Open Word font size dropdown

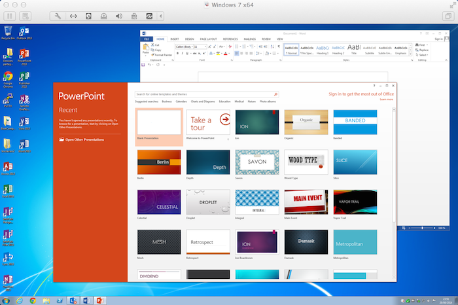point(205,46)
